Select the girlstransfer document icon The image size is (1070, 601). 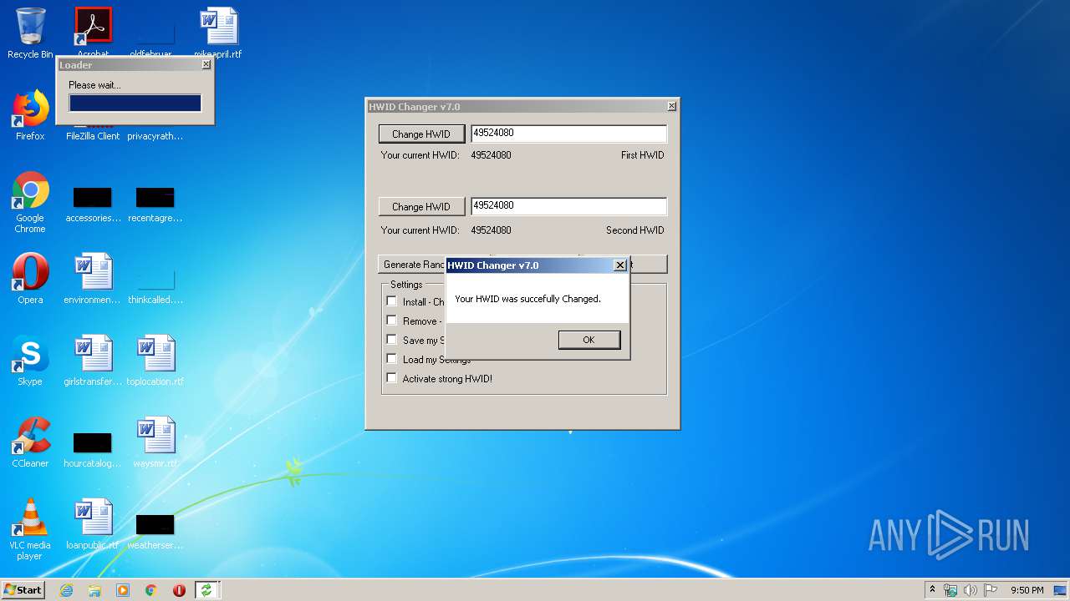[93, 361]
